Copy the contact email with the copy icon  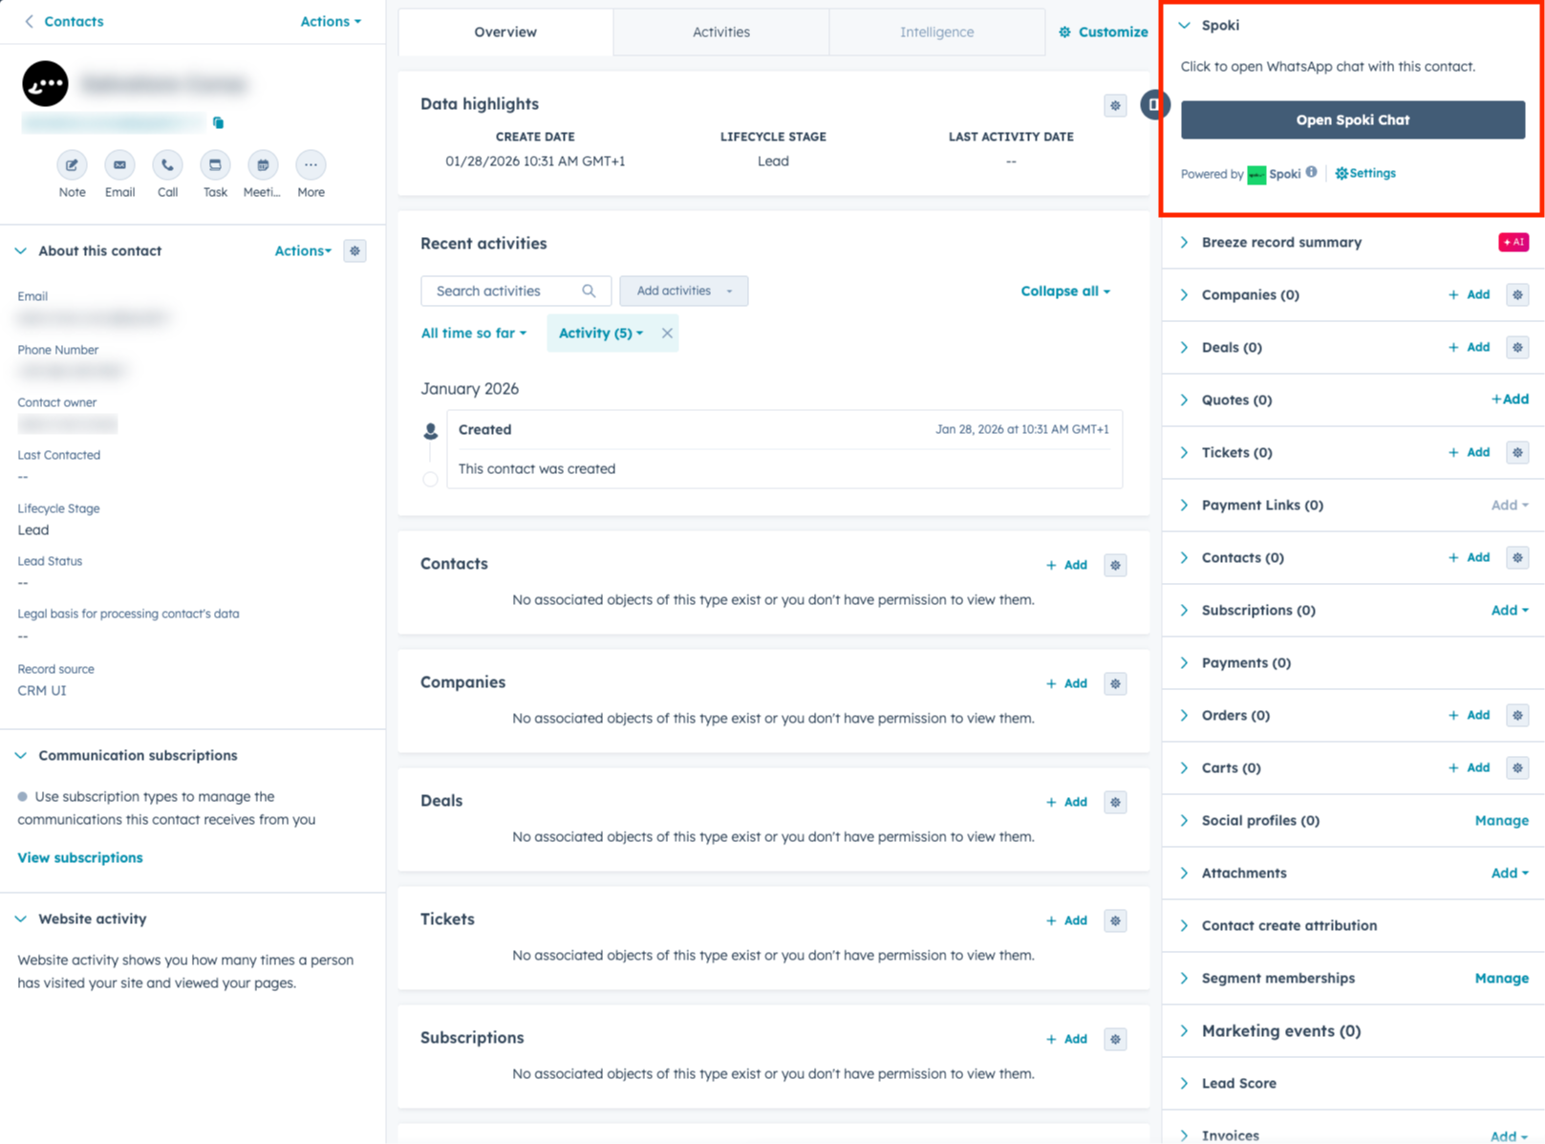coord(218,122)
